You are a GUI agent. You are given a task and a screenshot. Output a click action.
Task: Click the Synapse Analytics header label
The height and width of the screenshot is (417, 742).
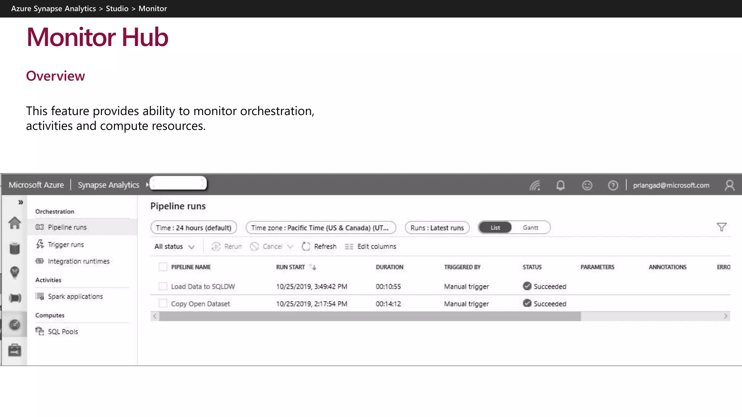(x=108, y=185)
